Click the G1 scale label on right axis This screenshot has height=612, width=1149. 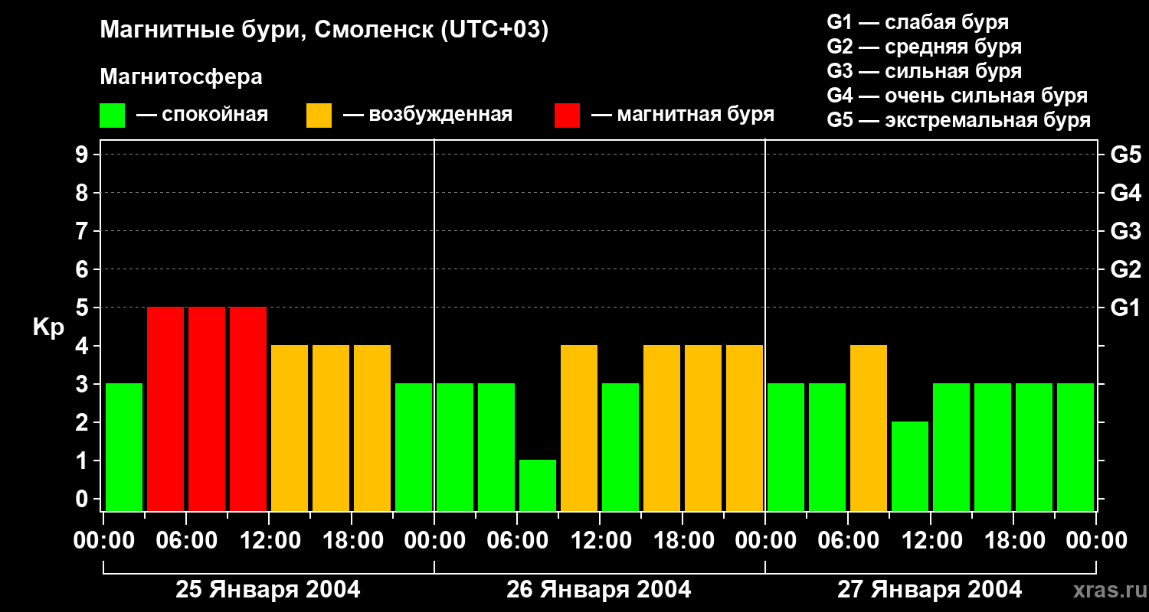(x=1125, y=308)
